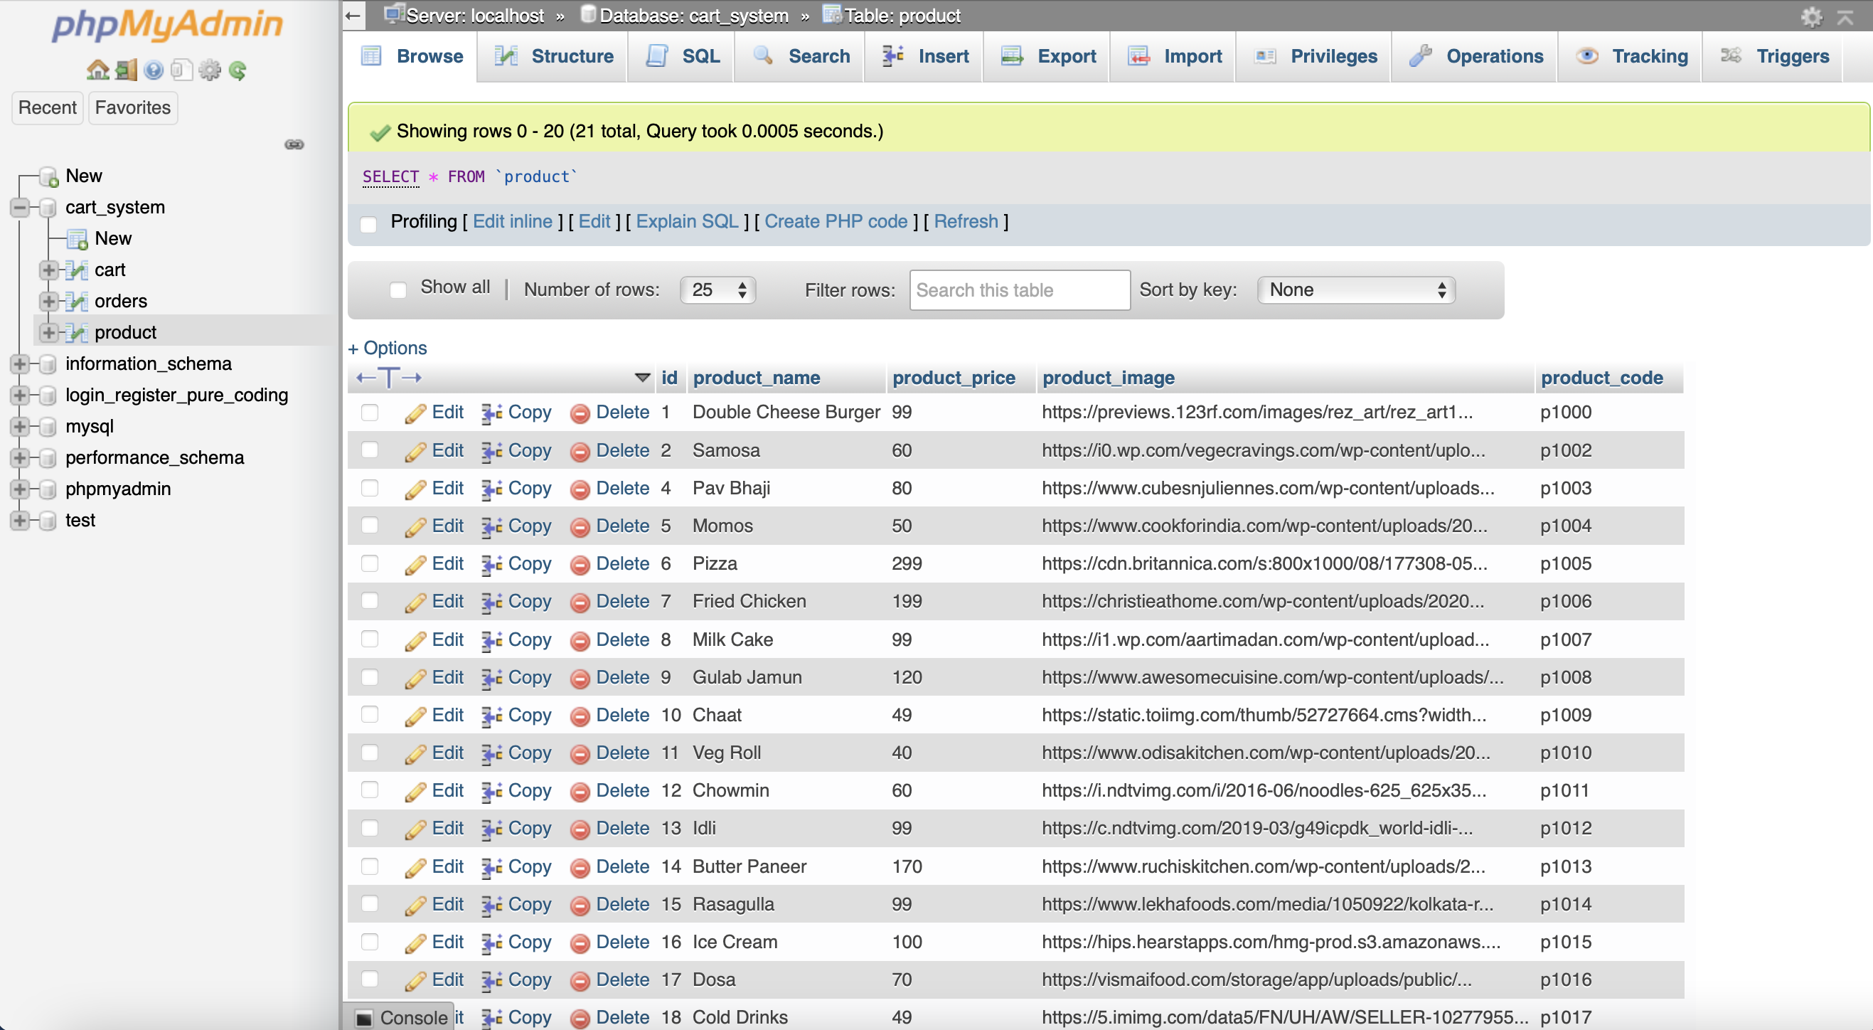Click the Home icon in sidebar
1873x1030 pixels.
coord(97,70)
